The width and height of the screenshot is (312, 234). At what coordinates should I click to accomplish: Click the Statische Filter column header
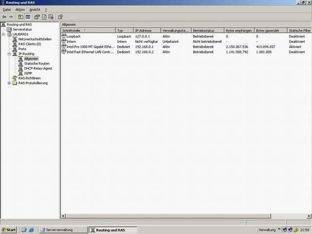pos(300,31)
